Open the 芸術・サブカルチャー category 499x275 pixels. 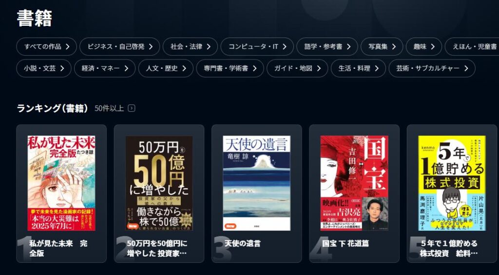point(432,68)
